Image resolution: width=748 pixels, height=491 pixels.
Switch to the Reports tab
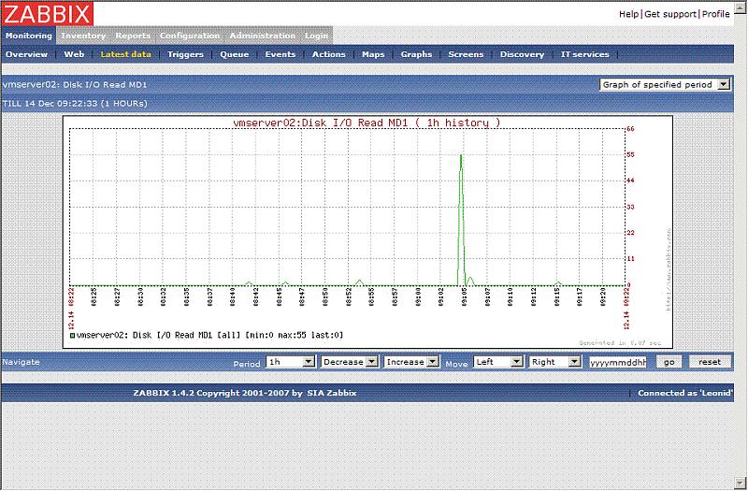point(133,36)
